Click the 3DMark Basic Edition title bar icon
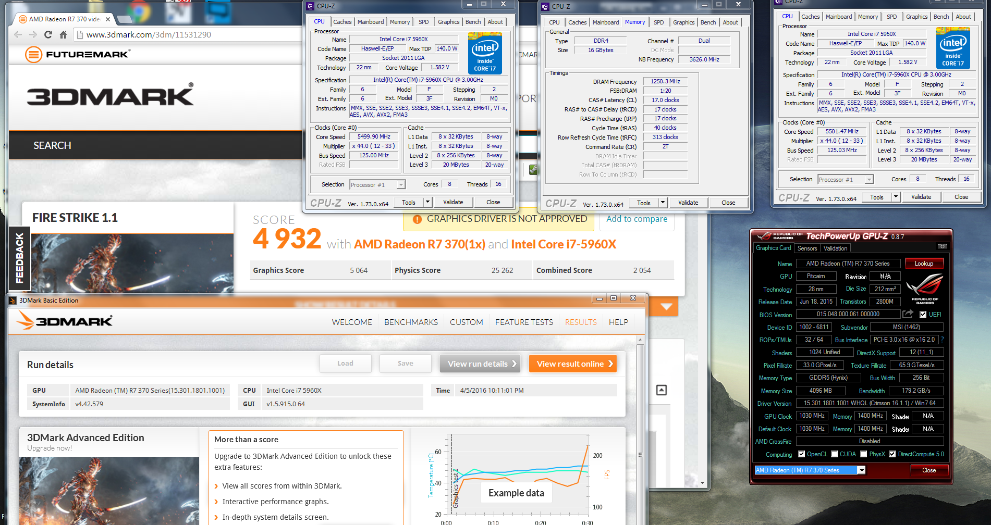The width and height of the screenshot is (991, 525). (x=13, y=301)
